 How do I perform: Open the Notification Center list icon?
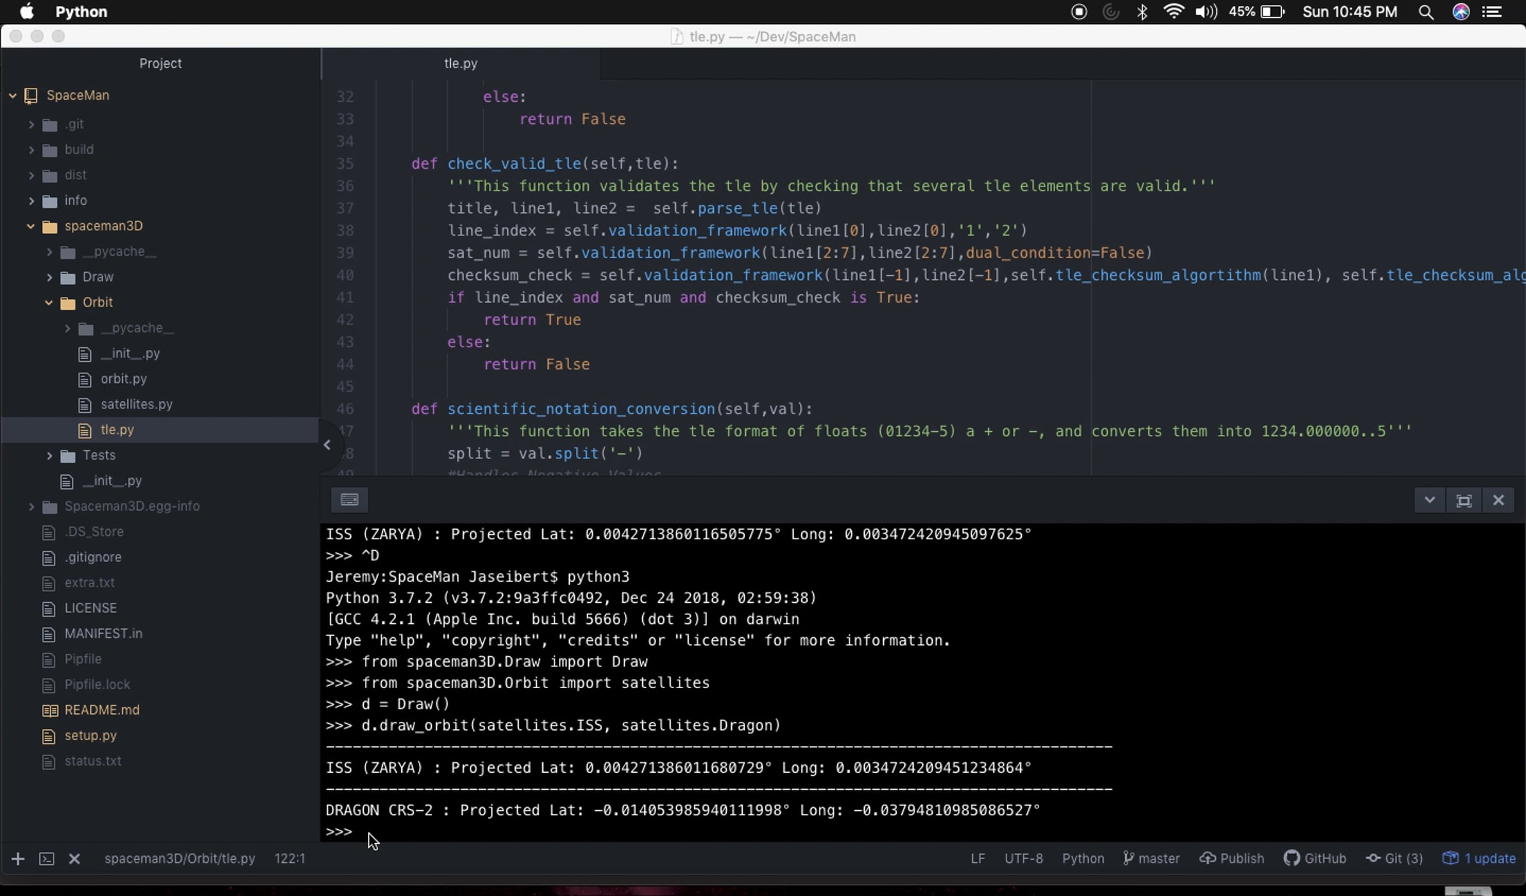1492,11
